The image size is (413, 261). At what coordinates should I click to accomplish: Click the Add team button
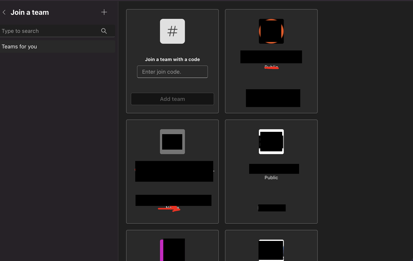[x=172, y=99]
